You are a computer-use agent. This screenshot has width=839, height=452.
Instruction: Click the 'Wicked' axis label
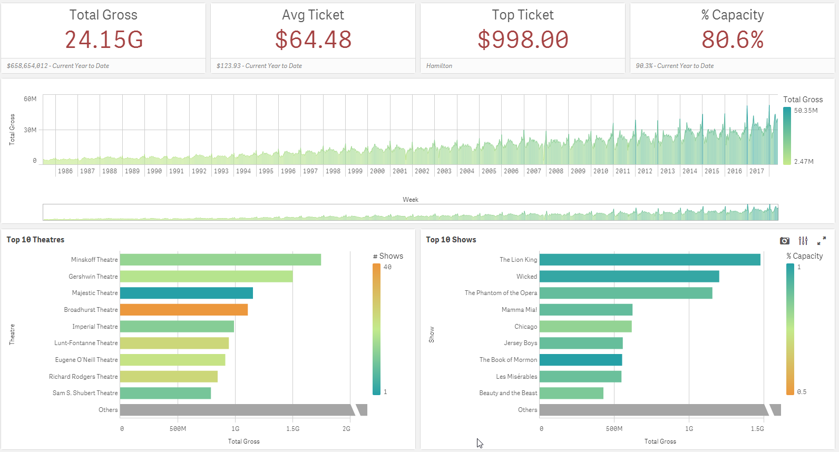pos(527,277)
